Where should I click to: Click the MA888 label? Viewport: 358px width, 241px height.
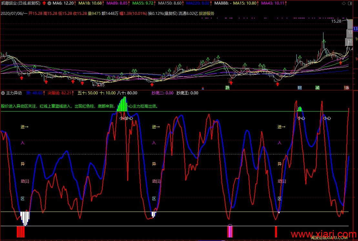click(x=223, y=3)
